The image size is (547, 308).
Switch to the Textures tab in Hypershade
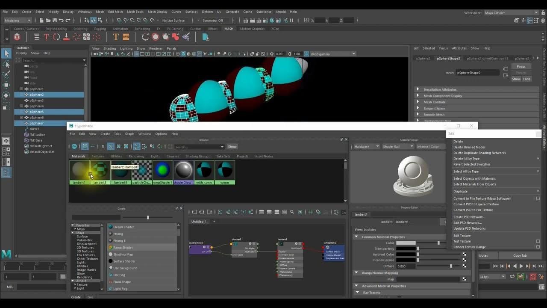pos(98,156)
